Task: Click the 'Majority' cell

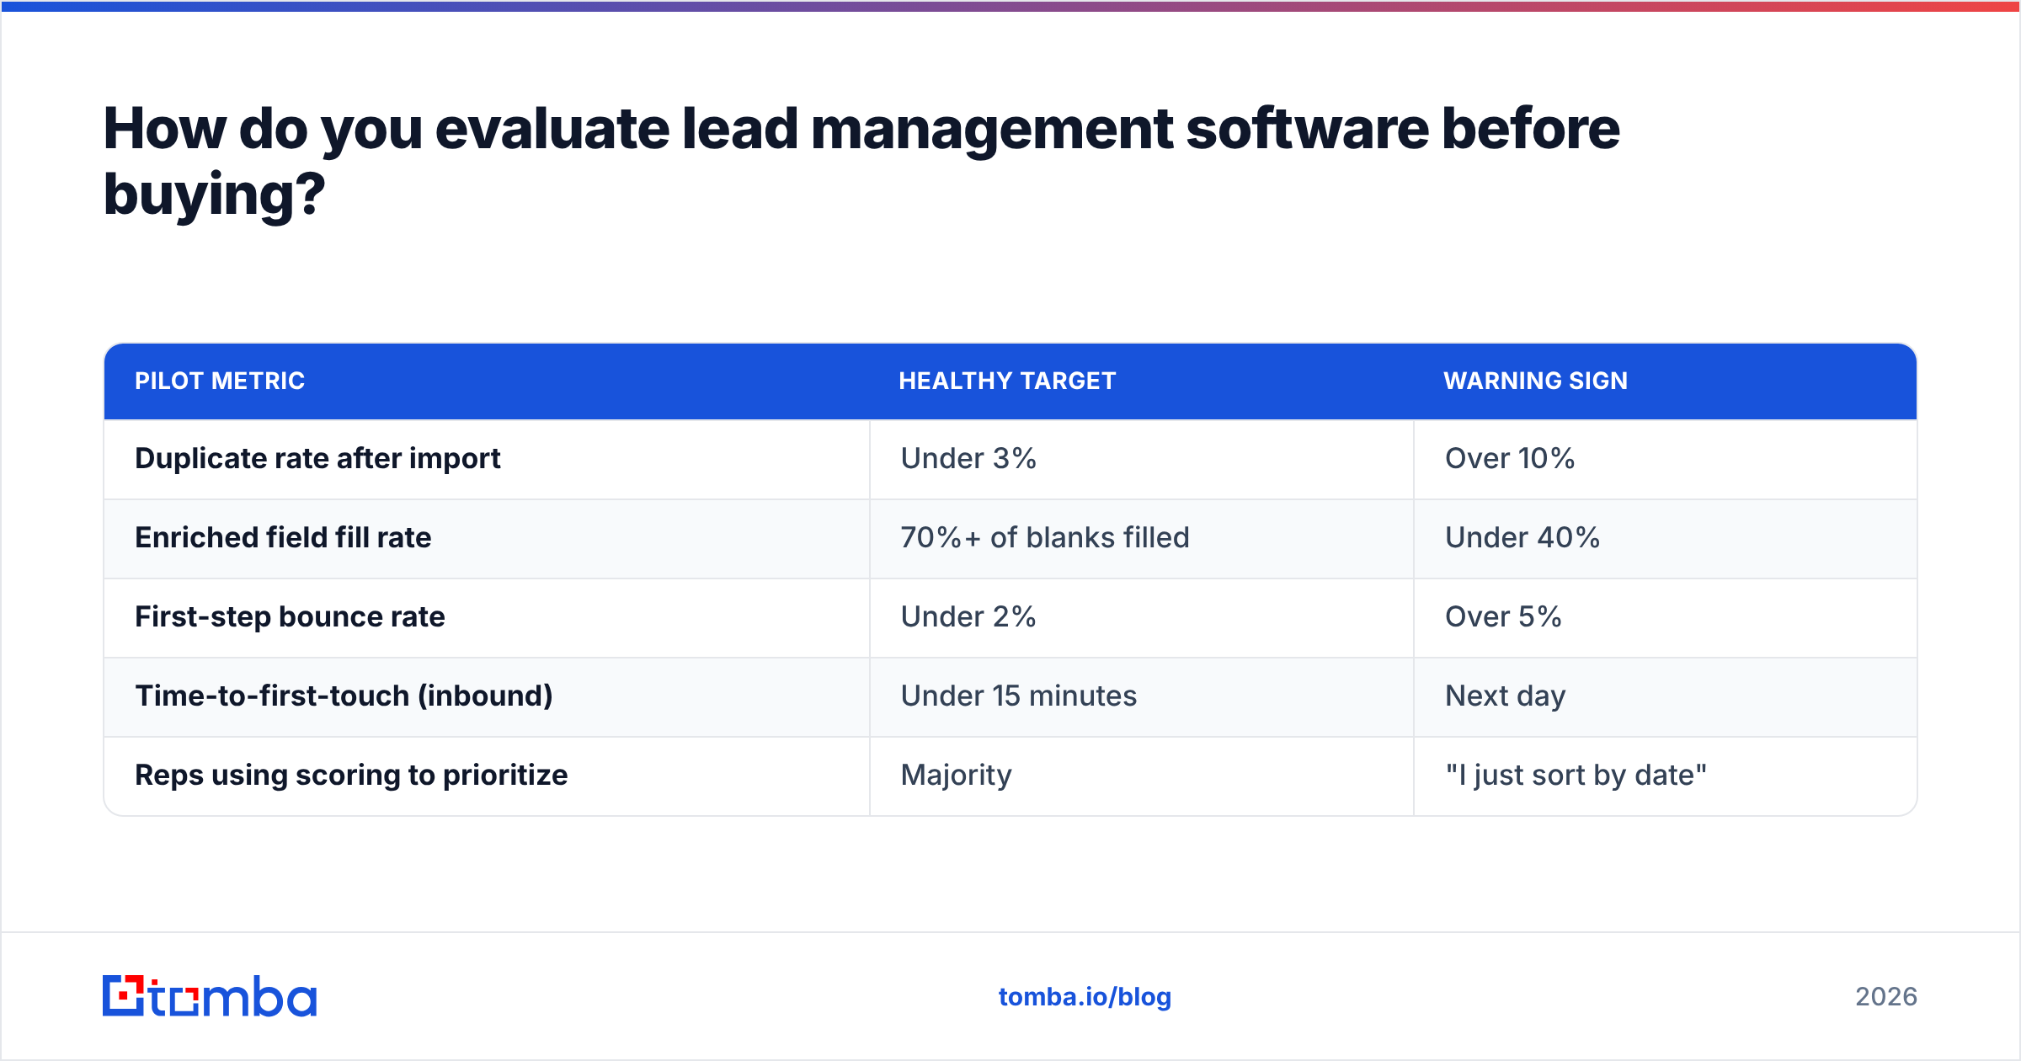Action: pos(1142,776)
